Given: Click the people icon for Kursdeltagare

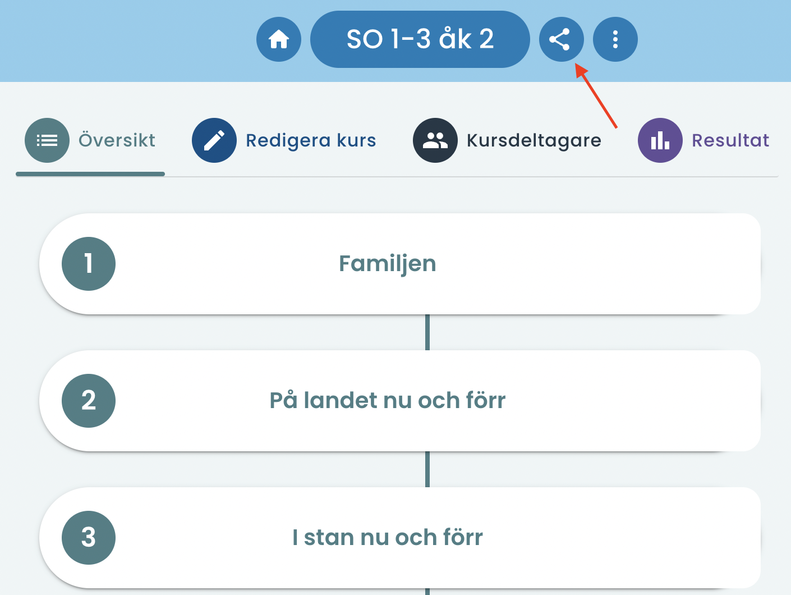Looking at the screenshot, I should click(x=435, y=140).
